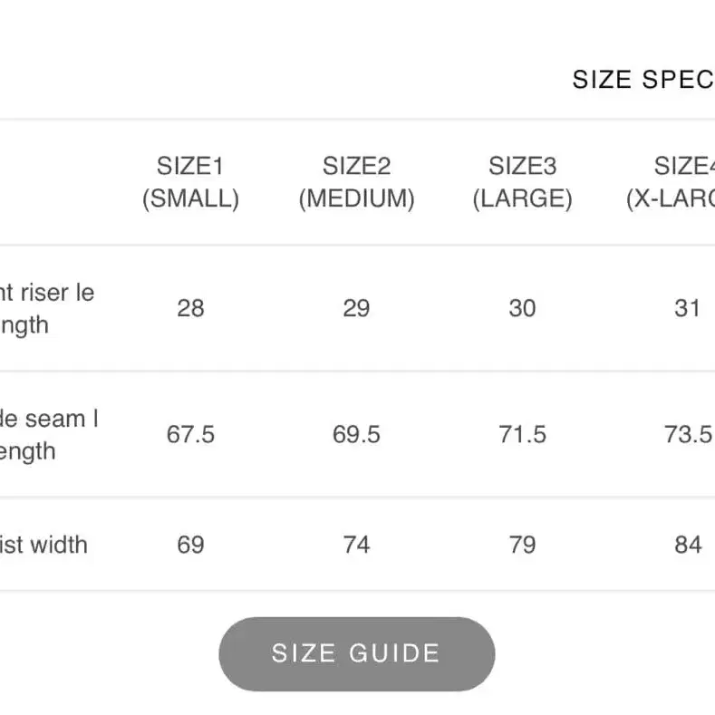This screenshot has height=715, width=715.
Task: Click the side seam length row label
Action: pos(48,435)
